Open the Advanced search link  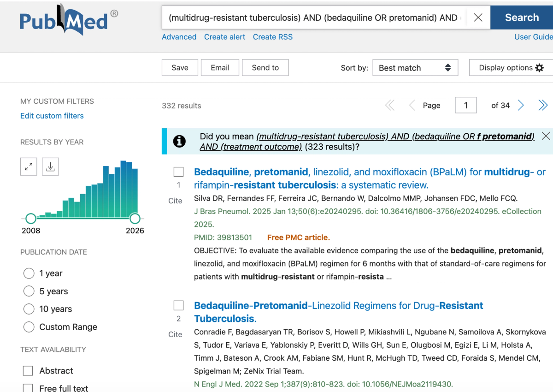point(179,37)
